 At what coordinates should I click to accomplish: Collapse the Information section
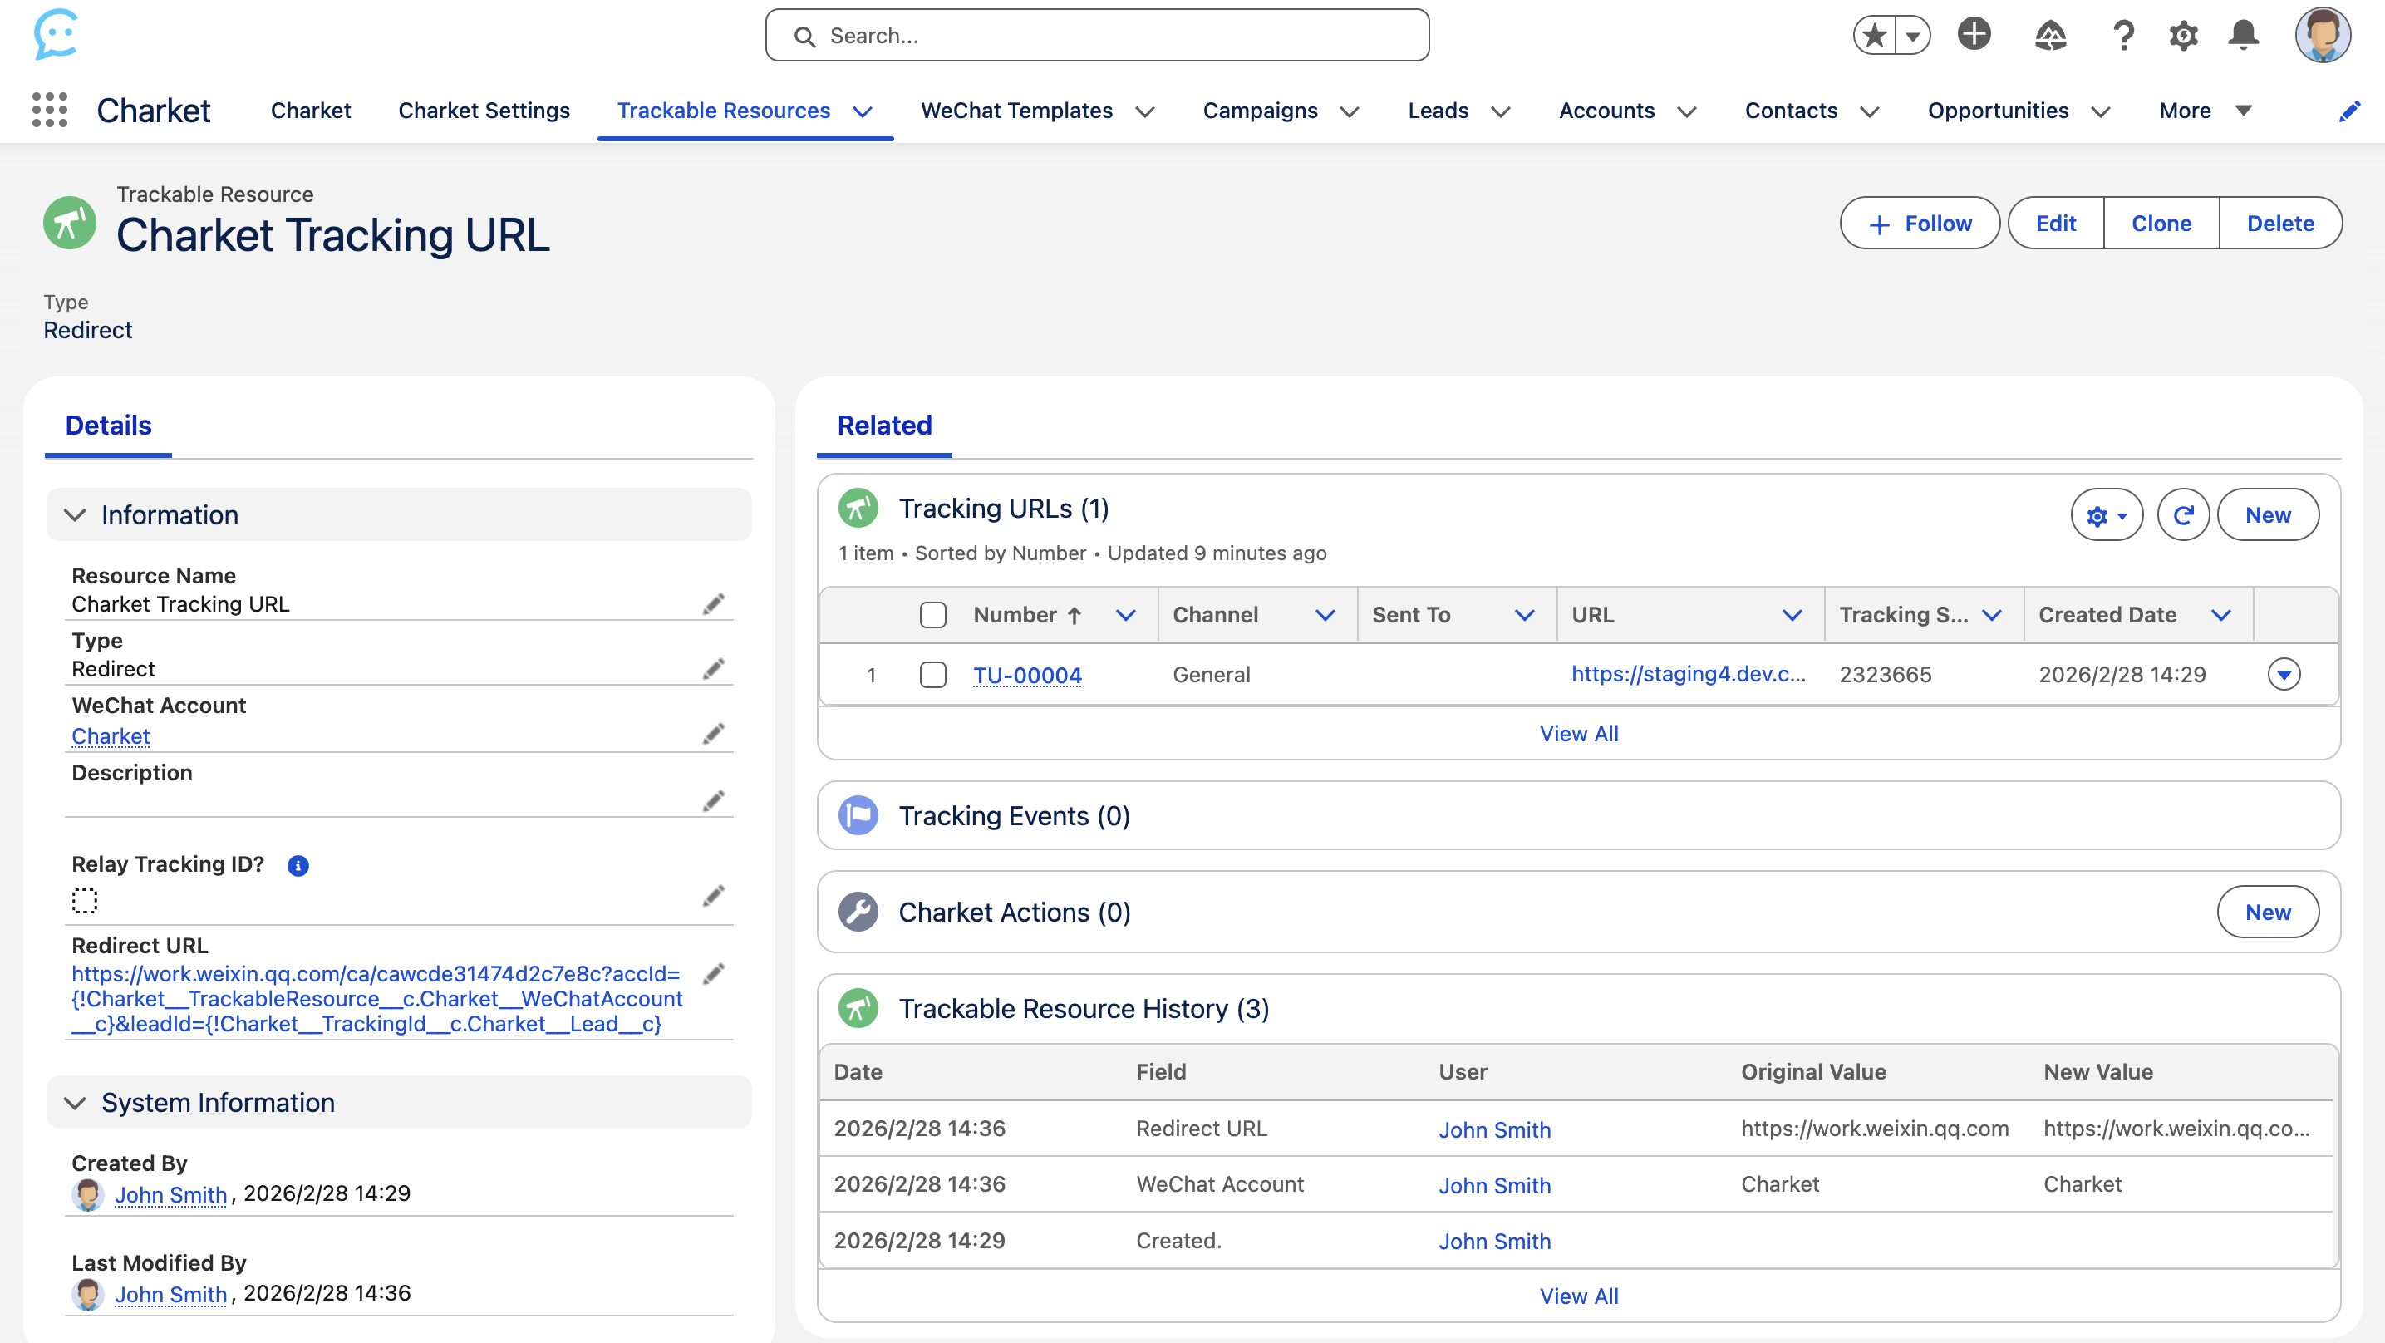pos(75,515)
